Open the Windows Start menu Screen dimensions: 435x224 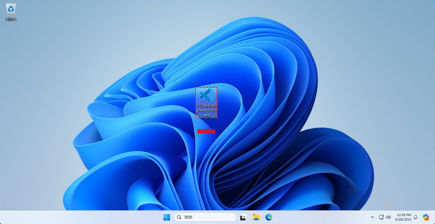click(167, 217)
